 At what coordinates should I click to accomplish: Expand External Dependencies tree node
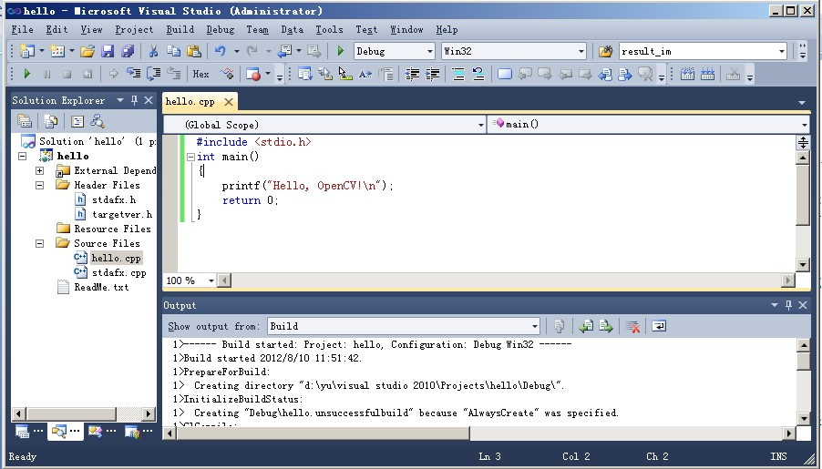40,171
